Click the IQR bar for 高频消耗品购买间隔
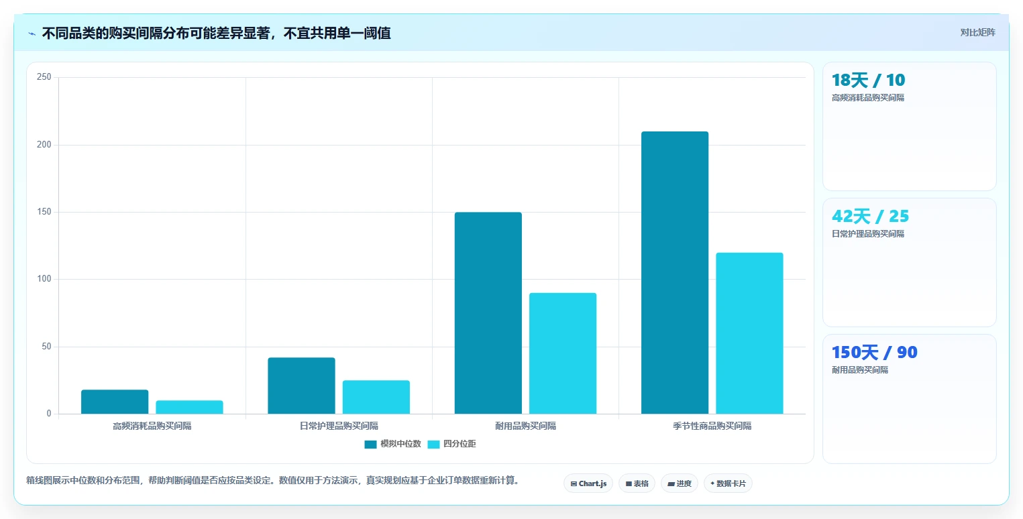1023x519 pixels. point(189,407)
